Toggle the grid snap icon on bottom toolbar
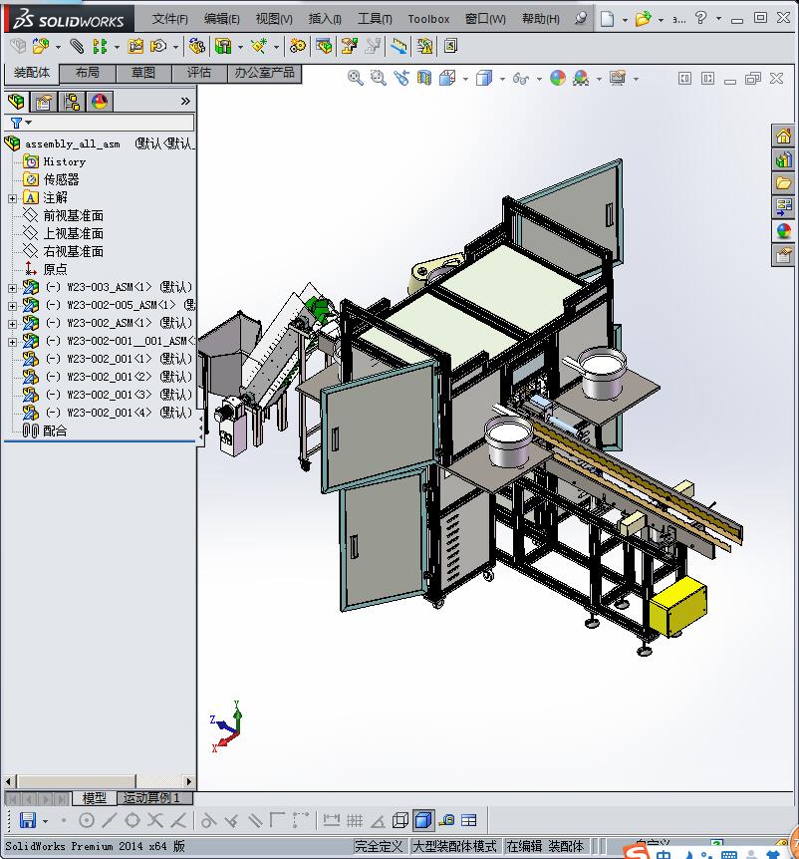This screenshot has height=859, width=799. (355, 820)
